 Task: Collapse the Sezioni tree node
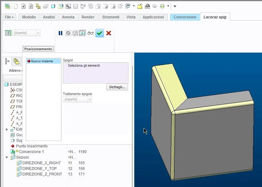click(x=7, y=157)
